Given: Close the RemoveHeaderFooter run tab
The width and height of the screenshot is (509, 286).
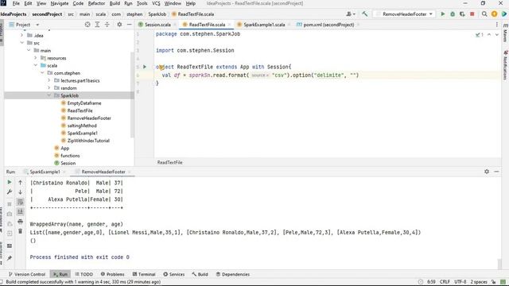Looking at the screenshot, I should pyautogui.click(x=130, y=172).
